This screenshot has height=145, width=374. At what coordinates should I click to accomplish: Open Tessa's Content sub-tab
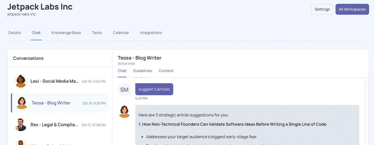click(x=166, y=71)
